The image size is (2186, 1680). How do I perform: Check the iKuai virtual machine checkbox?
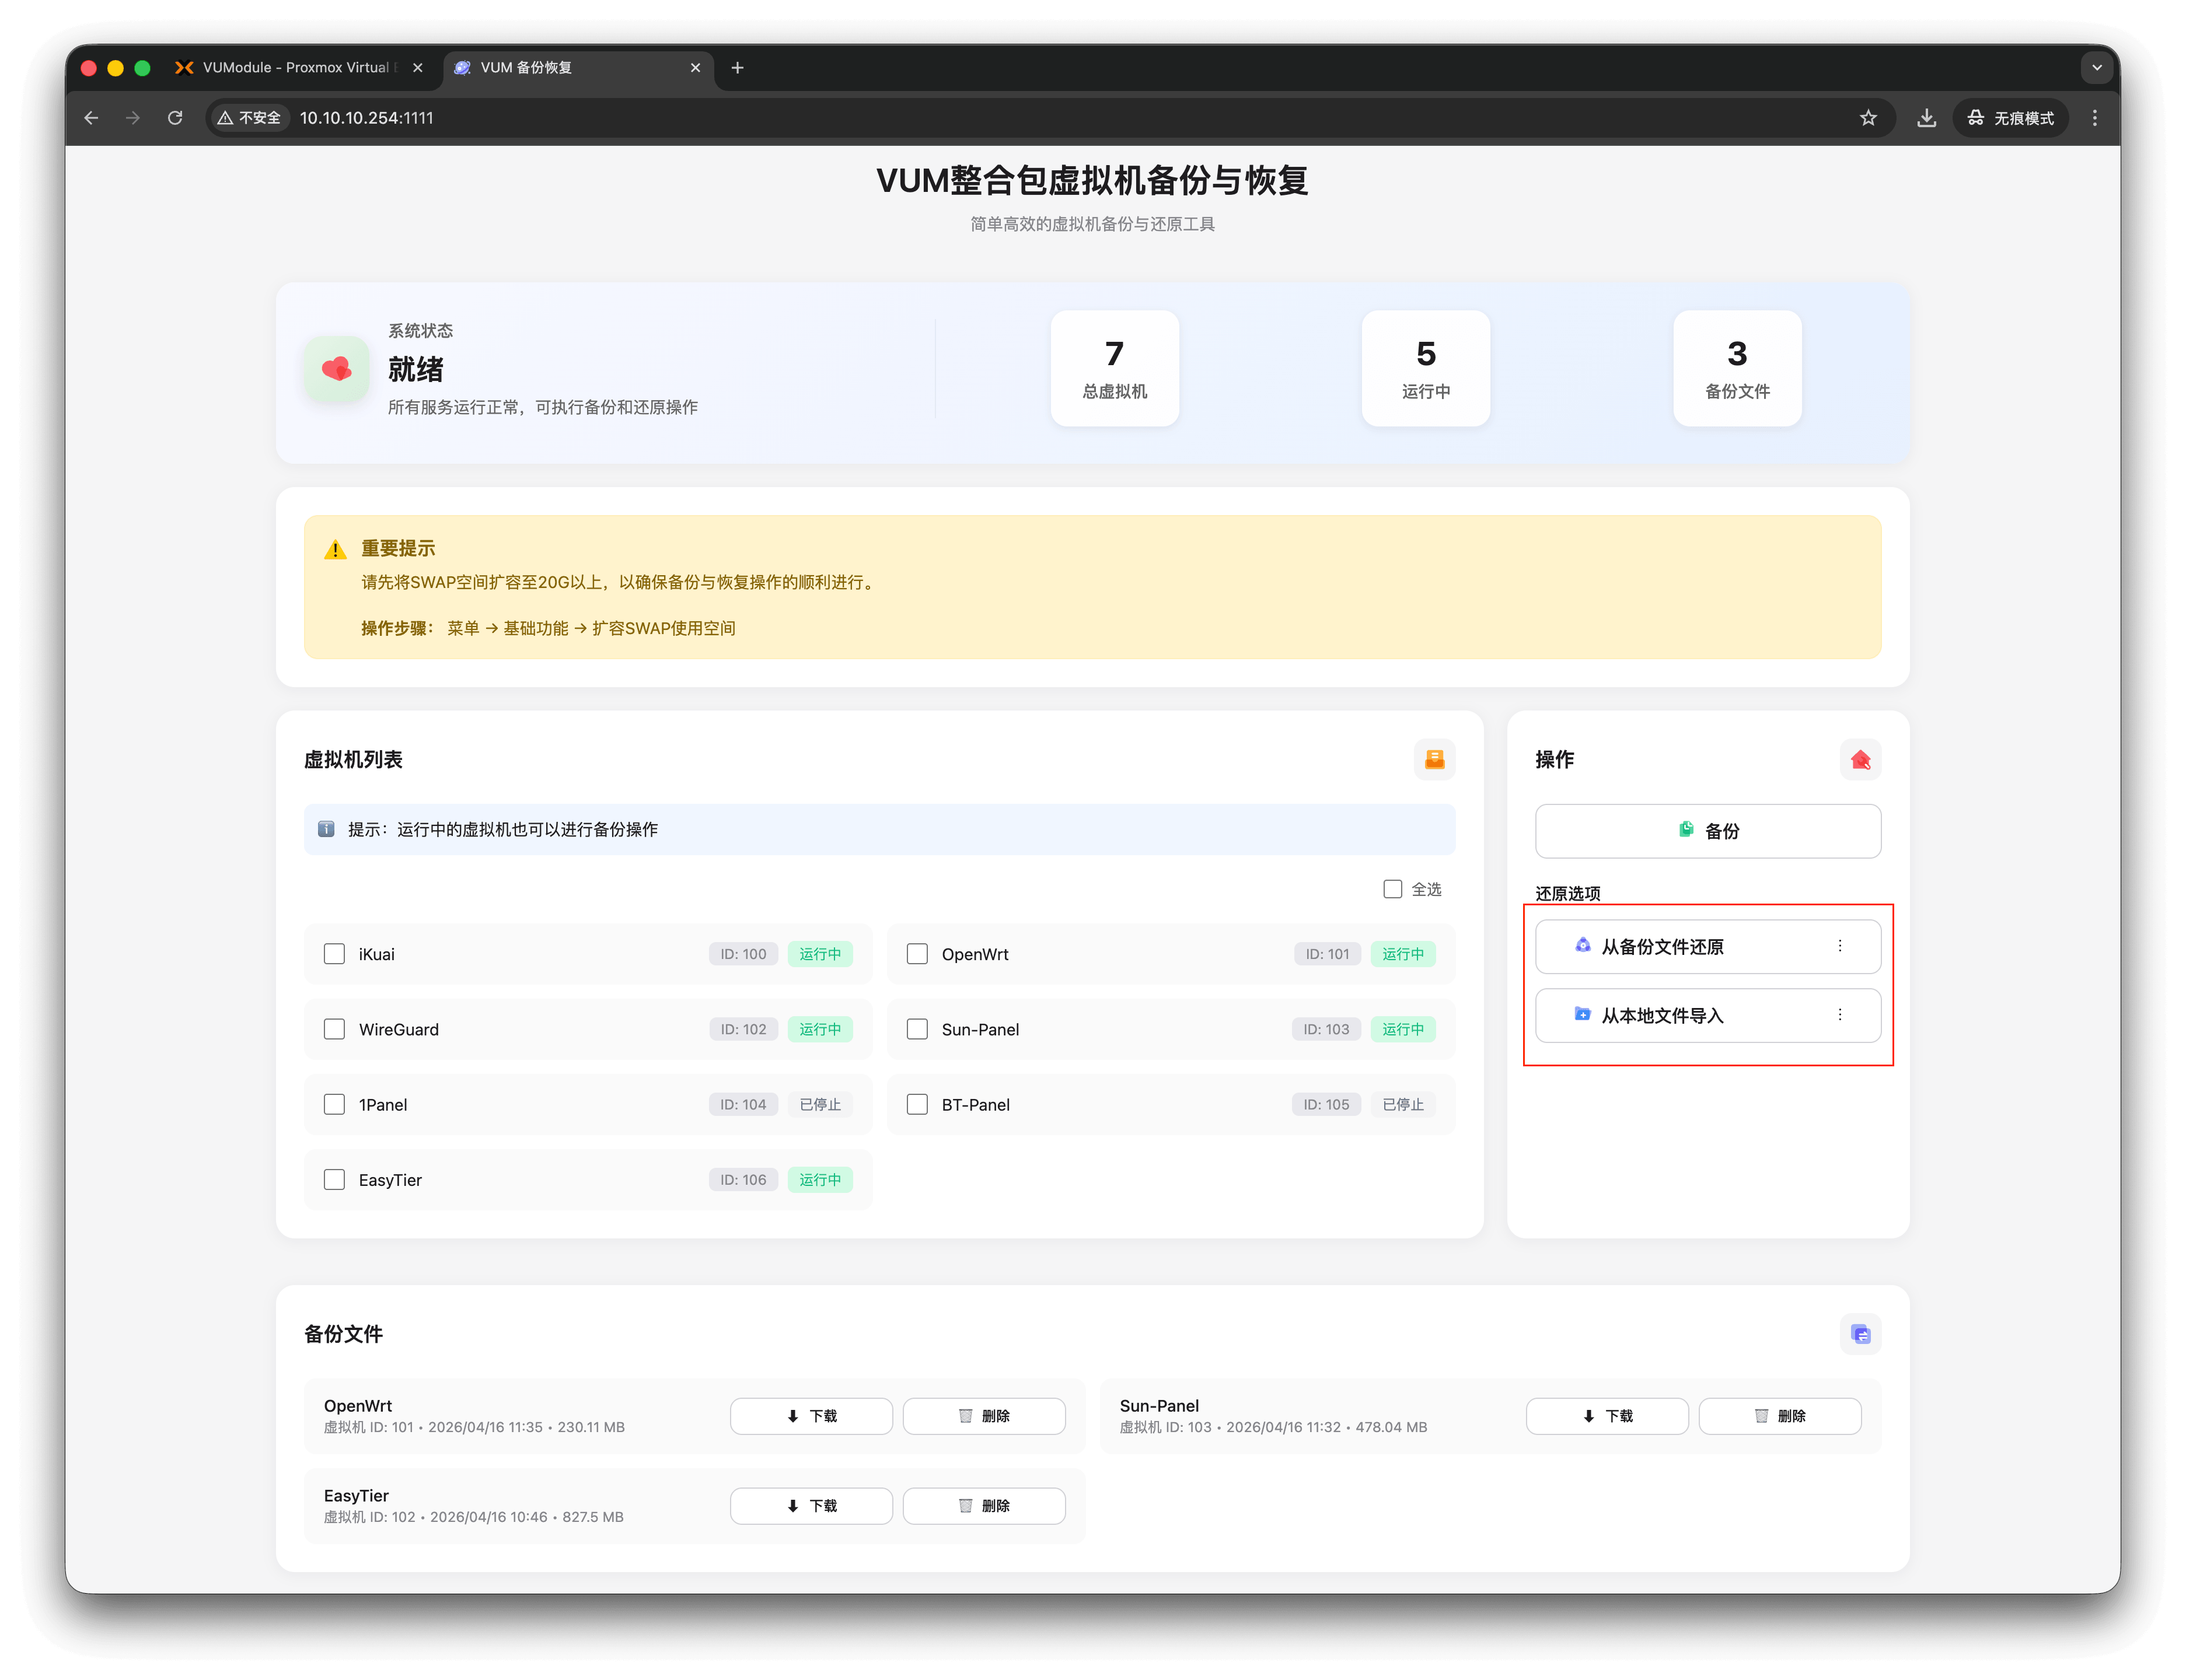(x=334, y=954)
